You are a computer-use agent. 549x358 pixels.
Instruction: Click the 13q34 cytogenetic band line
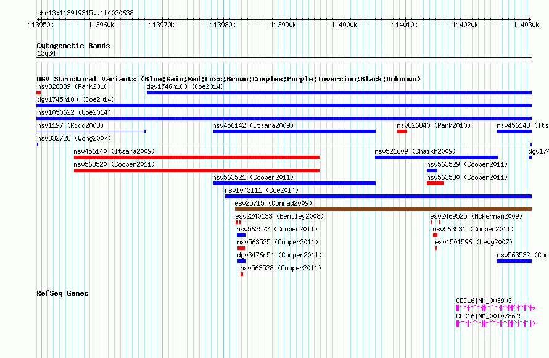point(284,60)
